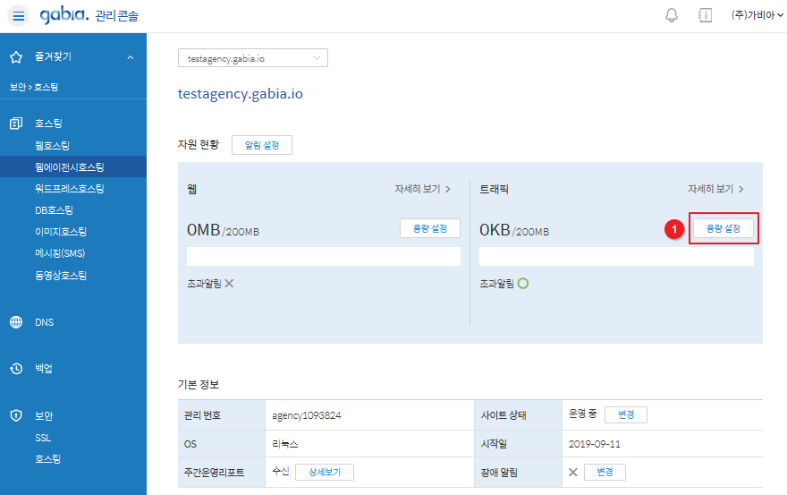Click the 알림 설정 button

(x=261, y=145)
